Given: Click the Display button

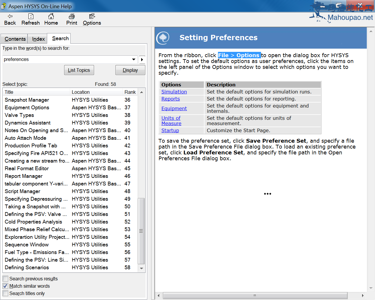Looking at the screenshot, I should (x=130, y=70).
